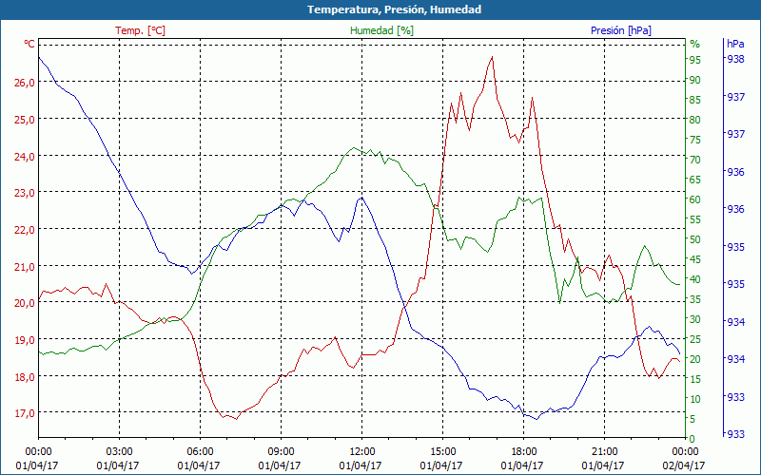Click the '90' humidity axis value

pyautogui.click(x=695, y=80)
